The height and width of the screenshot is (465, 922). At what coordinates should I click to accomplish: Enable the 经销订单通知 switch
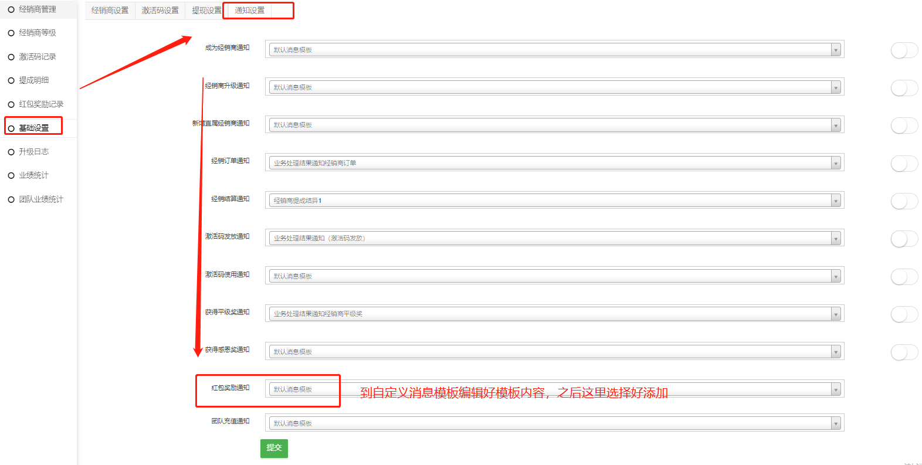(x=903, y=164)
